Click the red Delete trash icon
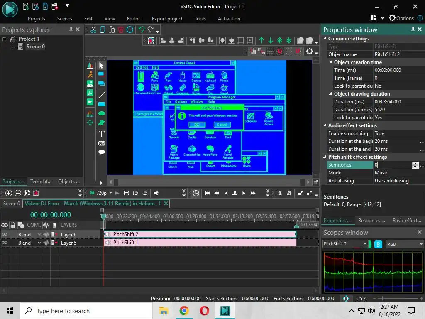This screenshot has width=425, height=319. click(121, 29)
